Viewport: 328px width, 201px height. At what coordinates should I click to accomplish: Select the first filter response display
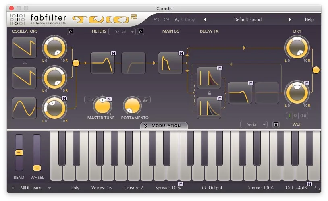point(102,63)
